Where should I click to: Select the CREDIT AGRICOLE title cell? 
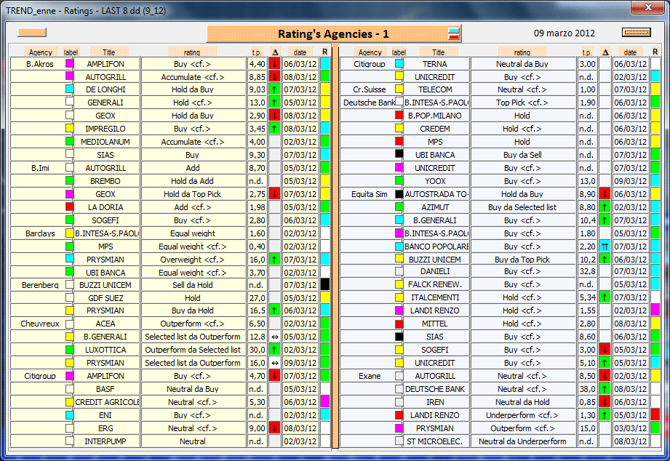(107, 402)
